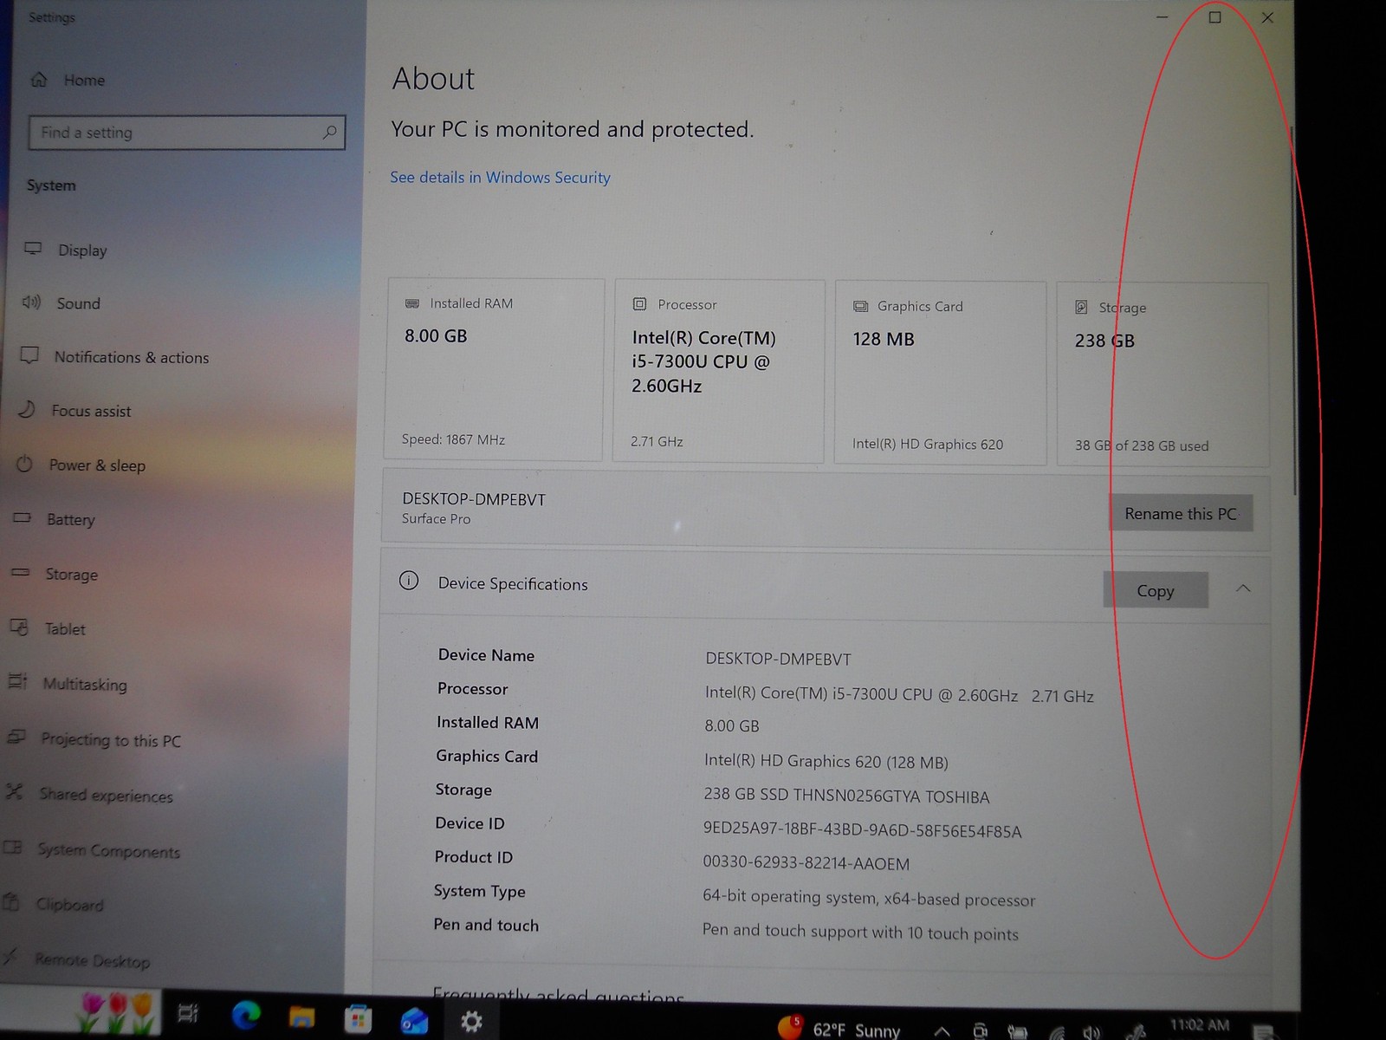Click the 38 GB of 238 GB used text
The width and height of the screenshot is (1386, 1040).
click(1142, 445)
